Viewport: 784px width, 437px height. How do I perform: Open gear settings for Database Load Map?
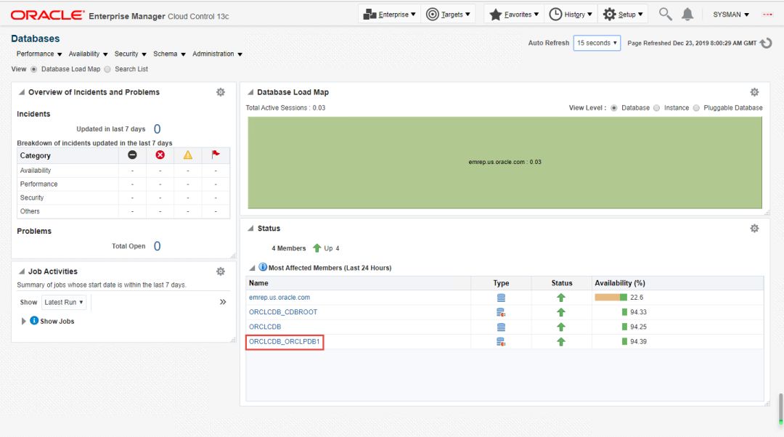tap(754, 92)
